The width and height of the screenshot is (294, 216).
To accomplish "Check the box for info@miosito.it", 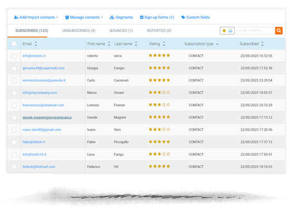I will click(14, 56).
